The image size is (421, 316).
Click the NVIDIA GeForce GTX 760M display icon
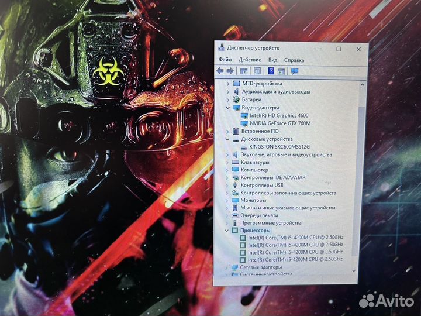pyautogui.click(x=244, y=123)
